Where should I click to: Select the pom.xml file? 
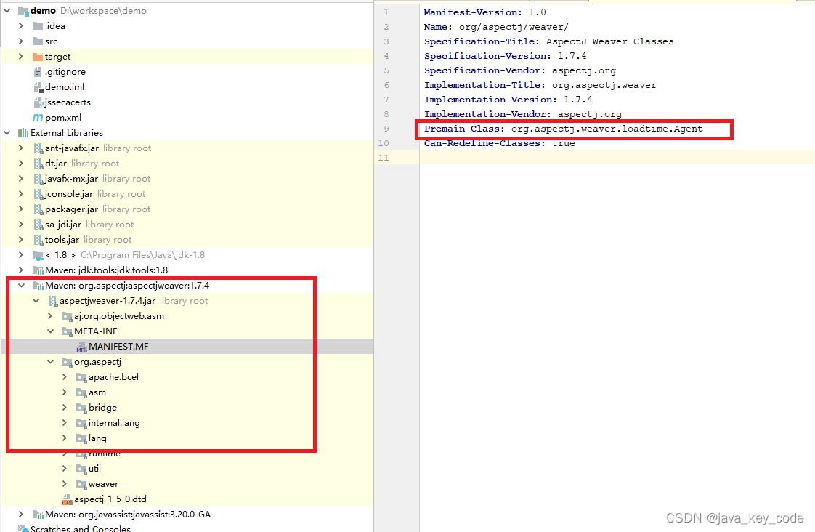click(x=63, y=118)
